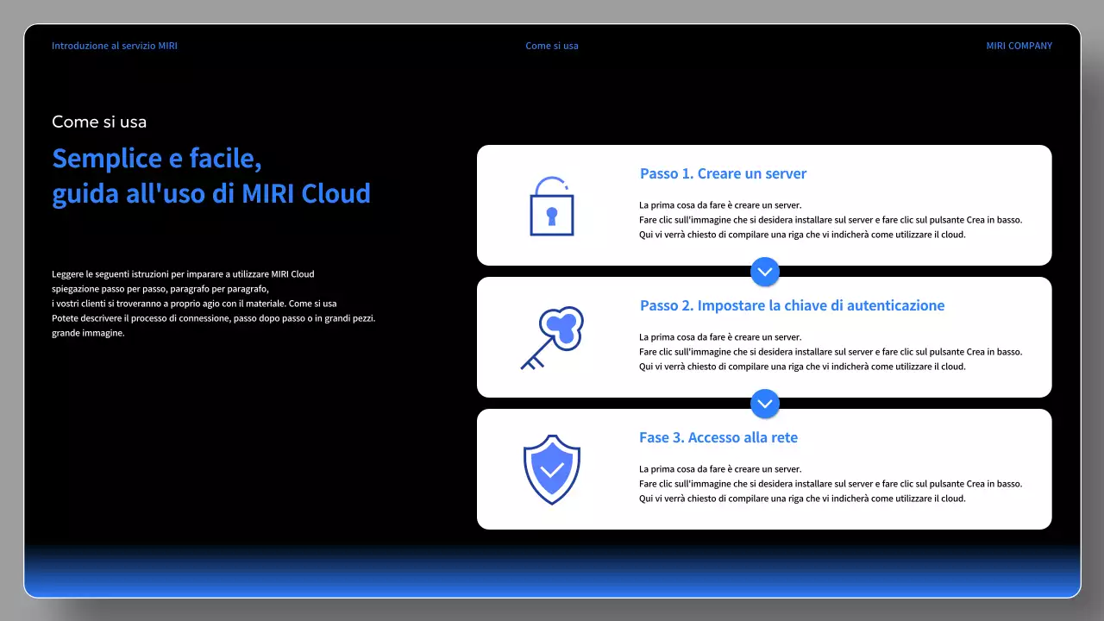Viewport: 1104px width, 621px height.
Task: Click the downward arrow in the first blue circle
Action: point(765,272)
